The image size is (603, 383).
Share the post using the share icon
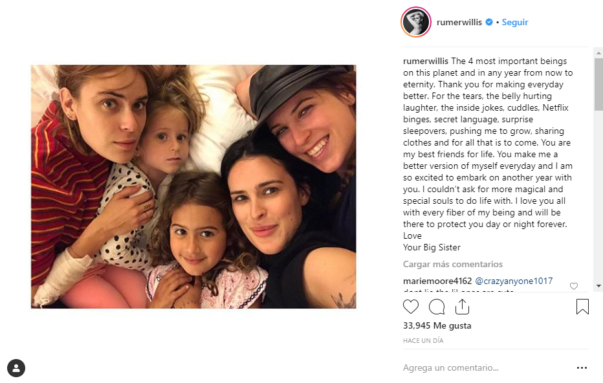462,307
